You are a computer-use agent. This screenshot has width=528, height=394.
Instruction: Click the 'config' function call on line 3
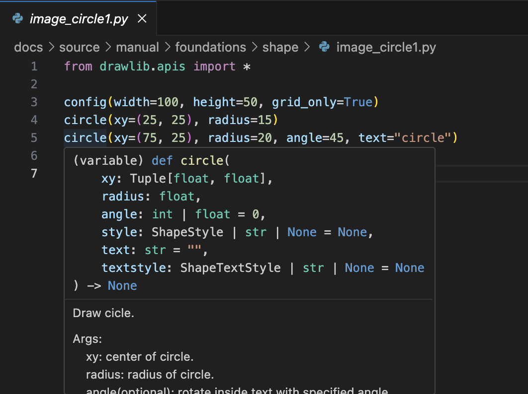click(85, 102)
